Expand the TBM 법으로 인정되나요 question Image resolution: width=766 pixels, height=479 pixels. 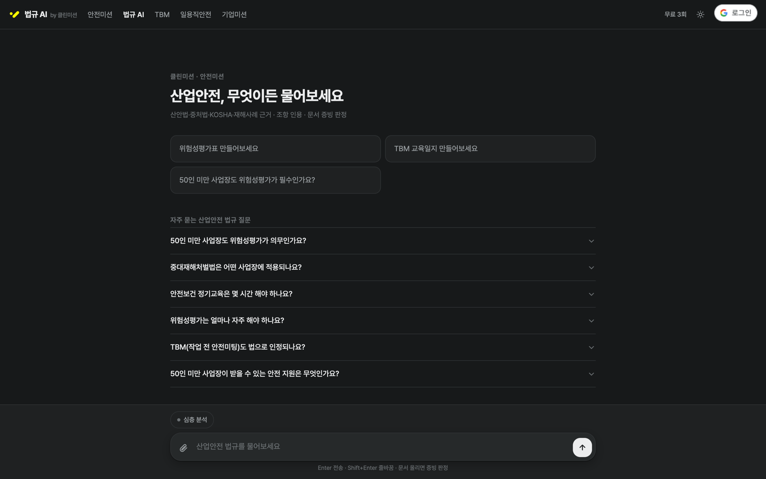[383, 347]
